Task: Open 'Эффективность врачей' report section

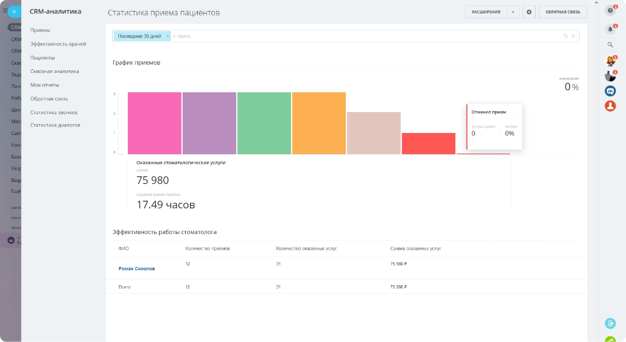Action: coord(58,44)
